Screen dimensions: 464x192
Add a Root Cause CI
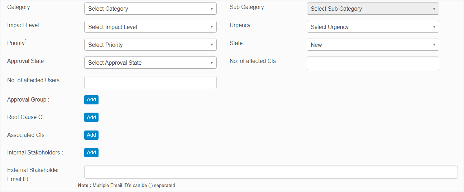[91, 117]
